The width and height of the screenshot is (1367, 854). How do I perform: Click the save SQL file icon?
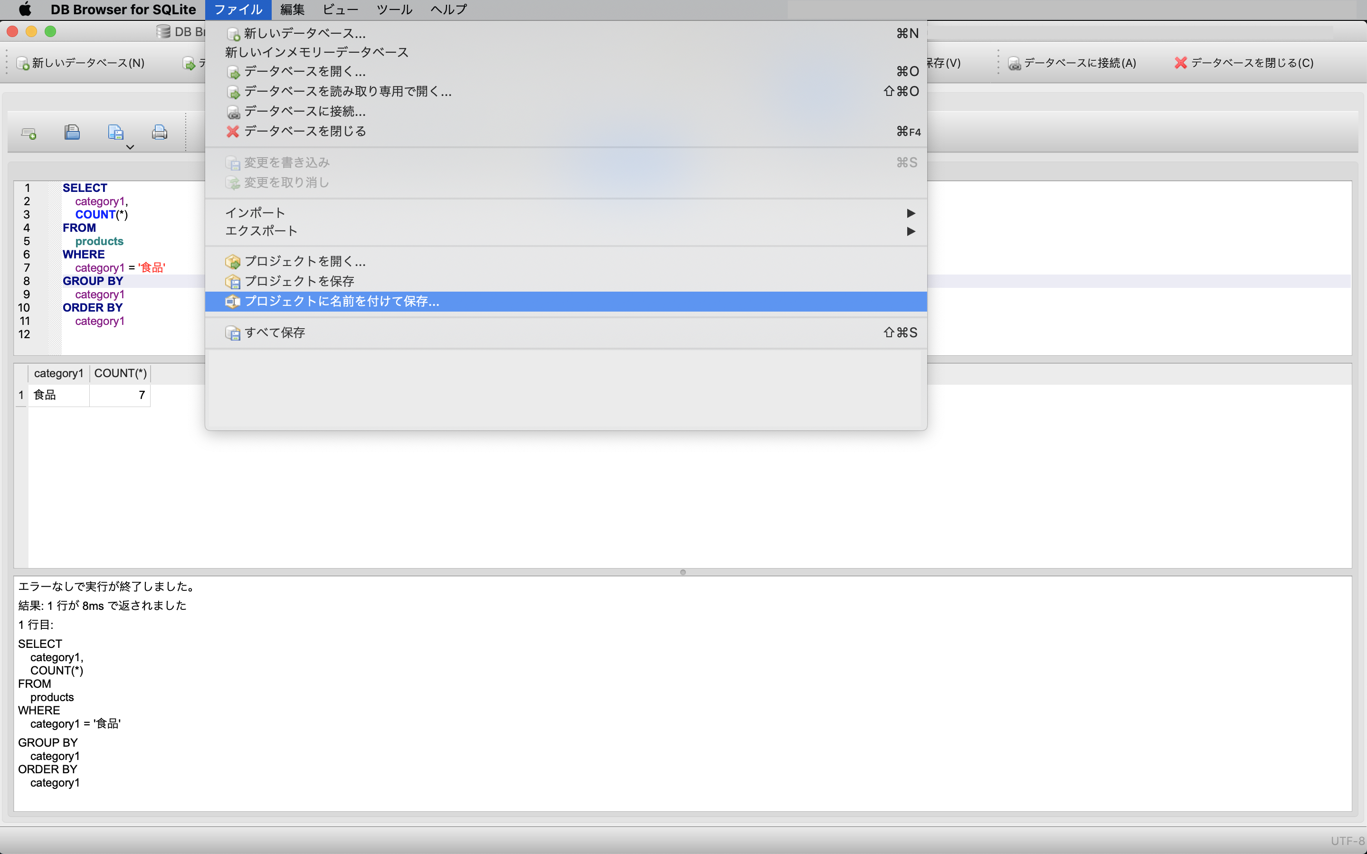72,132
